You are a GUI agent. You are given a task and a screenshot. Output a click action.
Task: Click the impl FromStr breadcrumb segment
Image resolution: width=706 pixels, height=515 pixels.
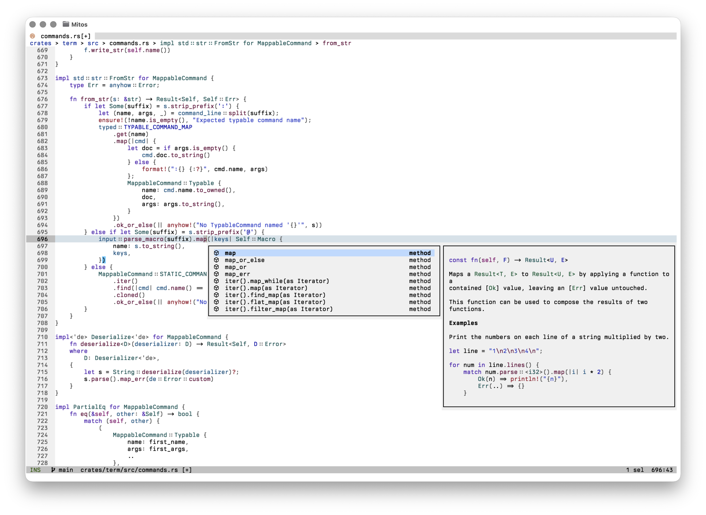[x=236, y=43]
